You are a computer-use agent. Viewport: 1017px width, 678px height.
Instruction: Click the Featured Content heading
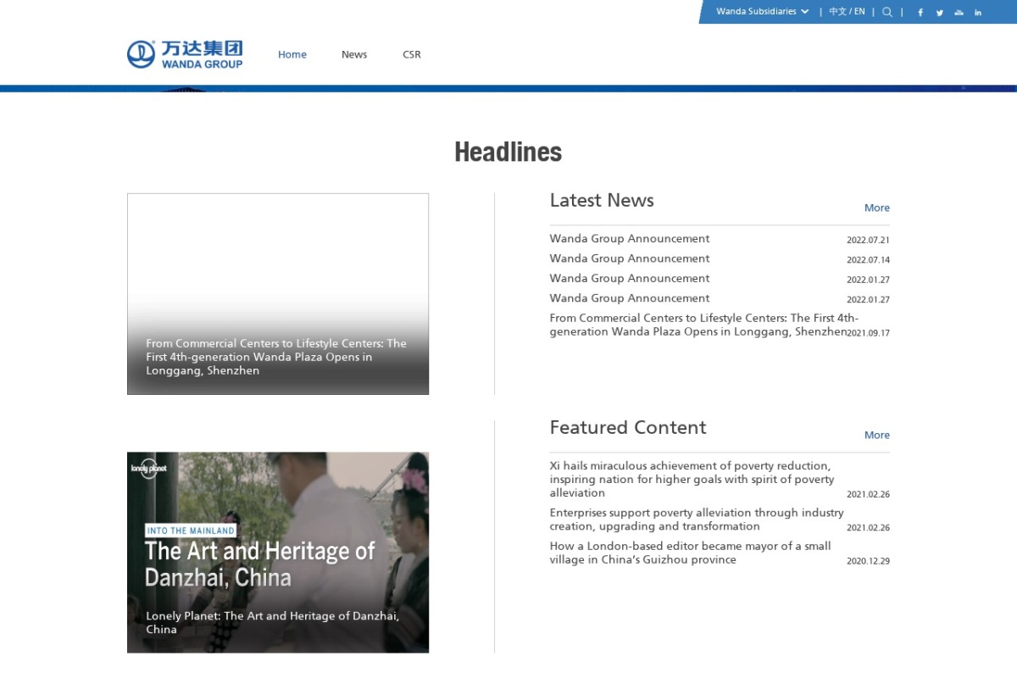pos(628,427)
